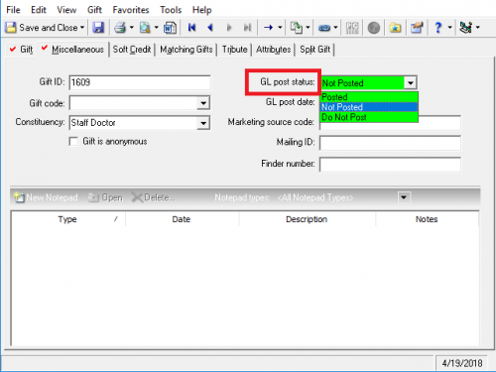
Task: Open the Gift code dropdown
Action: pyautogui.click(x=203, y=103)
